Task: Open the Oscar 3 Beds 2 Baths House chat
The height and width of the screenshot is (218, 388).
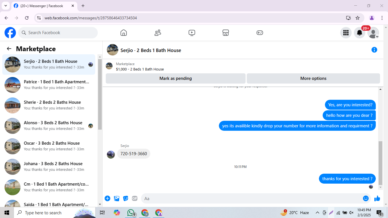Action: coord(49,146)
